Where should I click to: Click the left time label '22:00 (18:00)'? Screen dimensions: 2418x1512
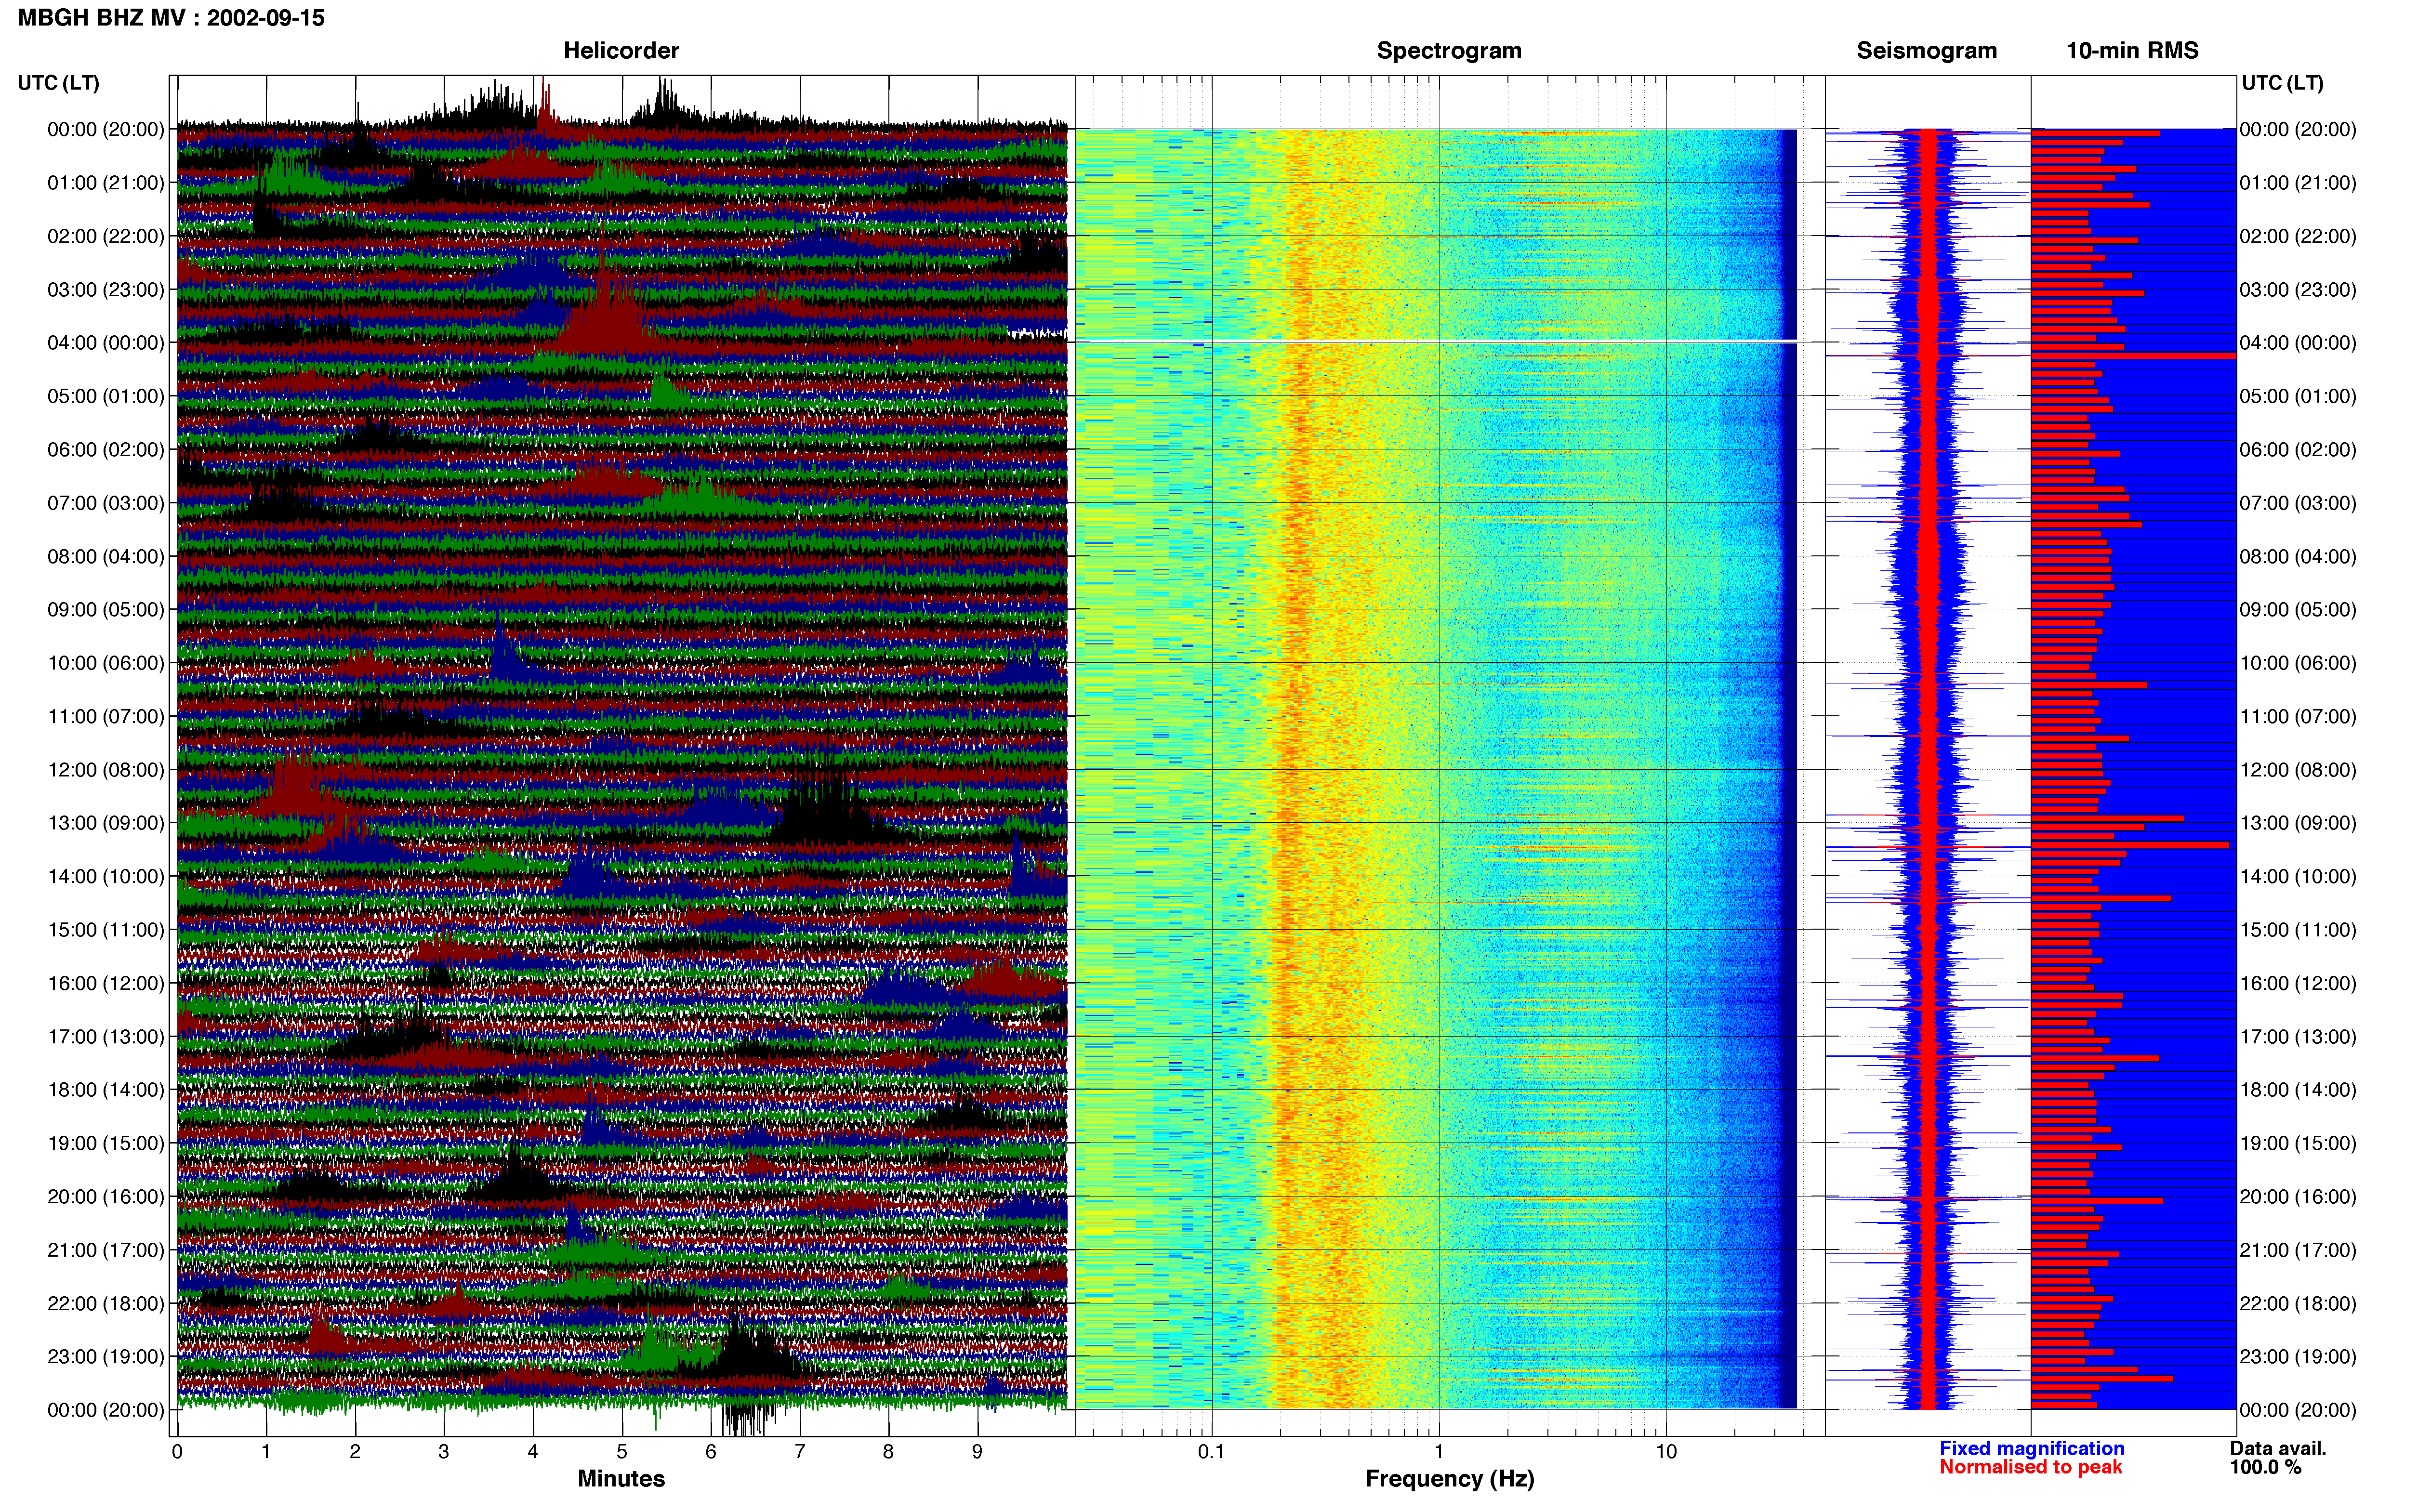pyautogui.click(x=106, y=1303)
